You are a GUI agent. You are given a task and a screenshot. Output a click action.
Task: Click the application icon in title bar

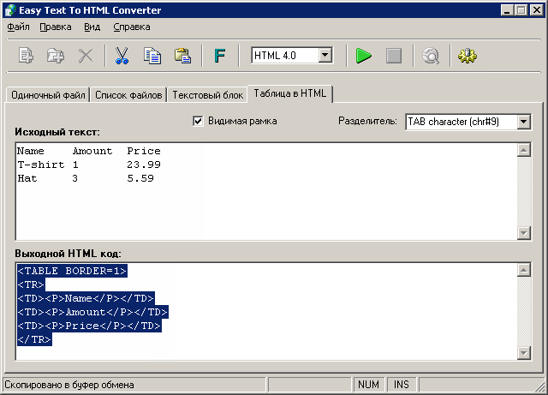(10, 10)
